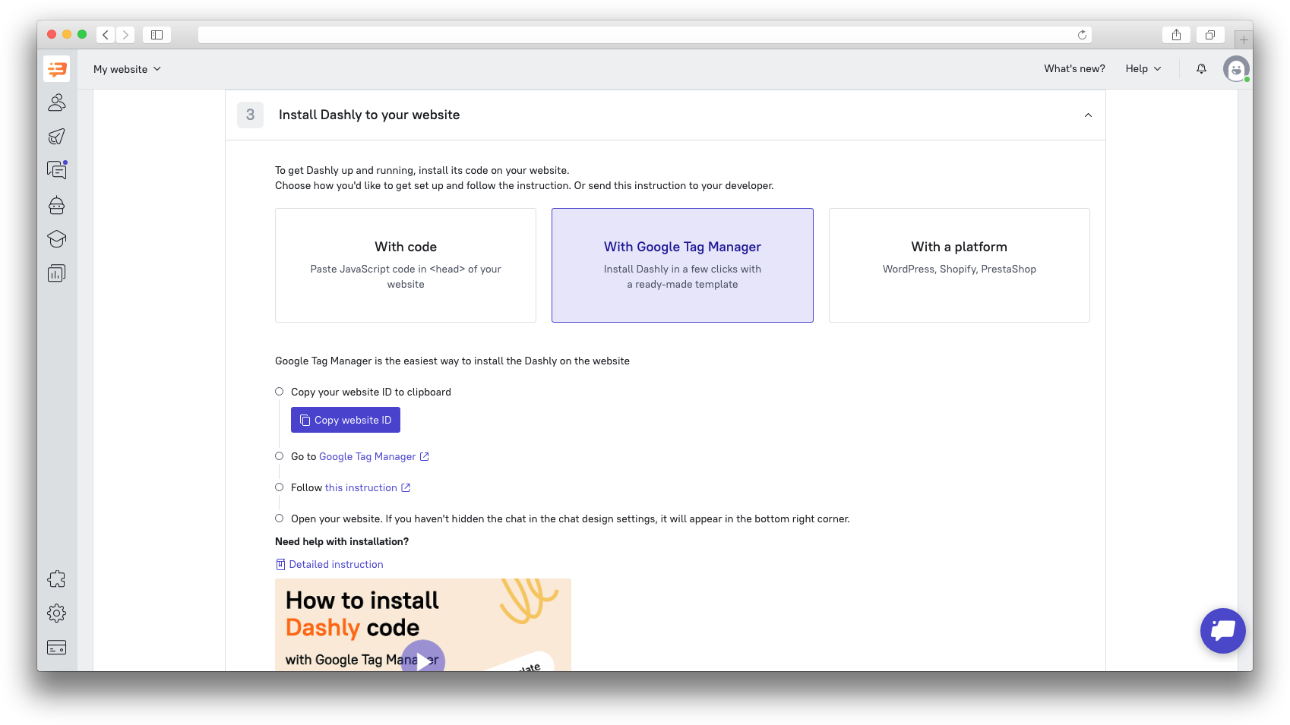Go back with browser back arrow
1290x725 pixels.
tap(106, 35)
